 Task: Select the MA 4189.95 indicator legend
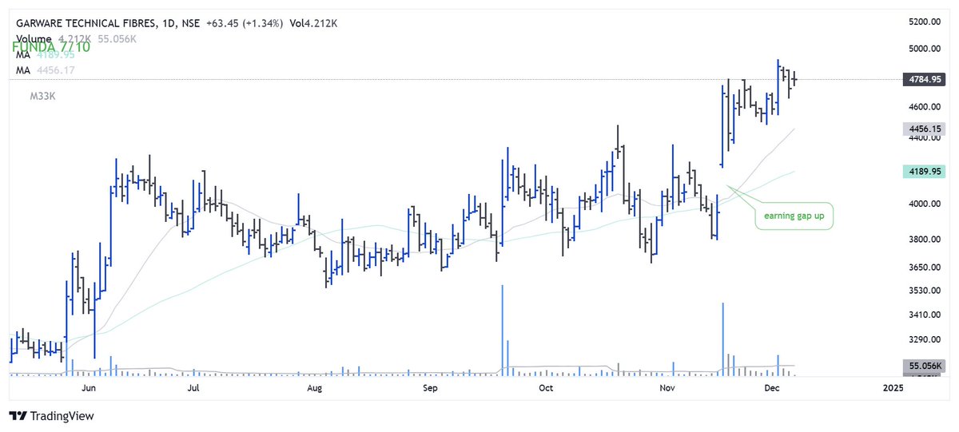pyautogui.click(x=46, y=54)
